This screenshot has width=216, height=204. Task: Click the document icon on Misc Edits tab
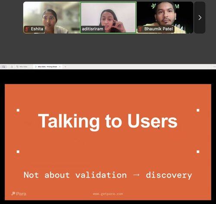18,67
